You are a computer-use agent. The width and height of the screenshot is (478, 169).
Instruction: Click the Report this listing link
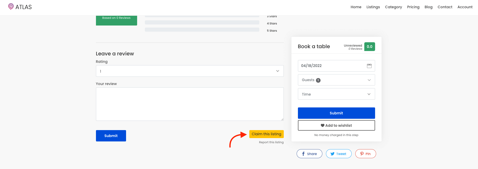click(271, 142)
